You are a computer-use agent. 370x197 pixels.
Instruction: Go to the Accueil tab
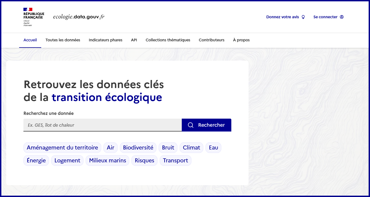tap(30, 40)
